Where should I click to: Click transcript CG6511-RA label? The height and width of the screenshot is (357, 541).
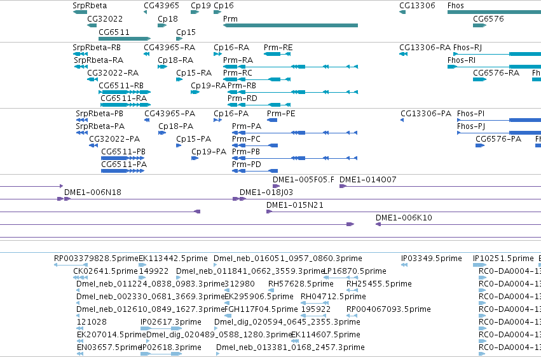(x=123, y=98)
